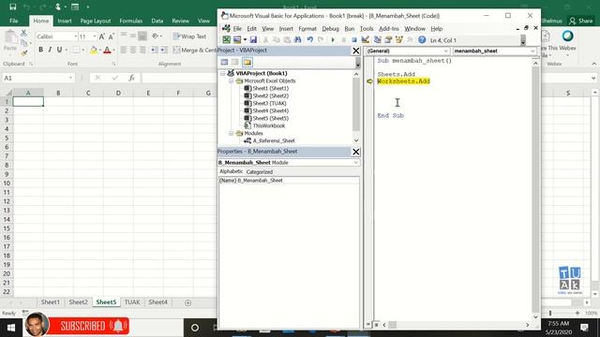Click the (Name) B_Menambah_Sheet property row
Image resolution: width=600 pixels, height=337 pixels.
(289, 181)
